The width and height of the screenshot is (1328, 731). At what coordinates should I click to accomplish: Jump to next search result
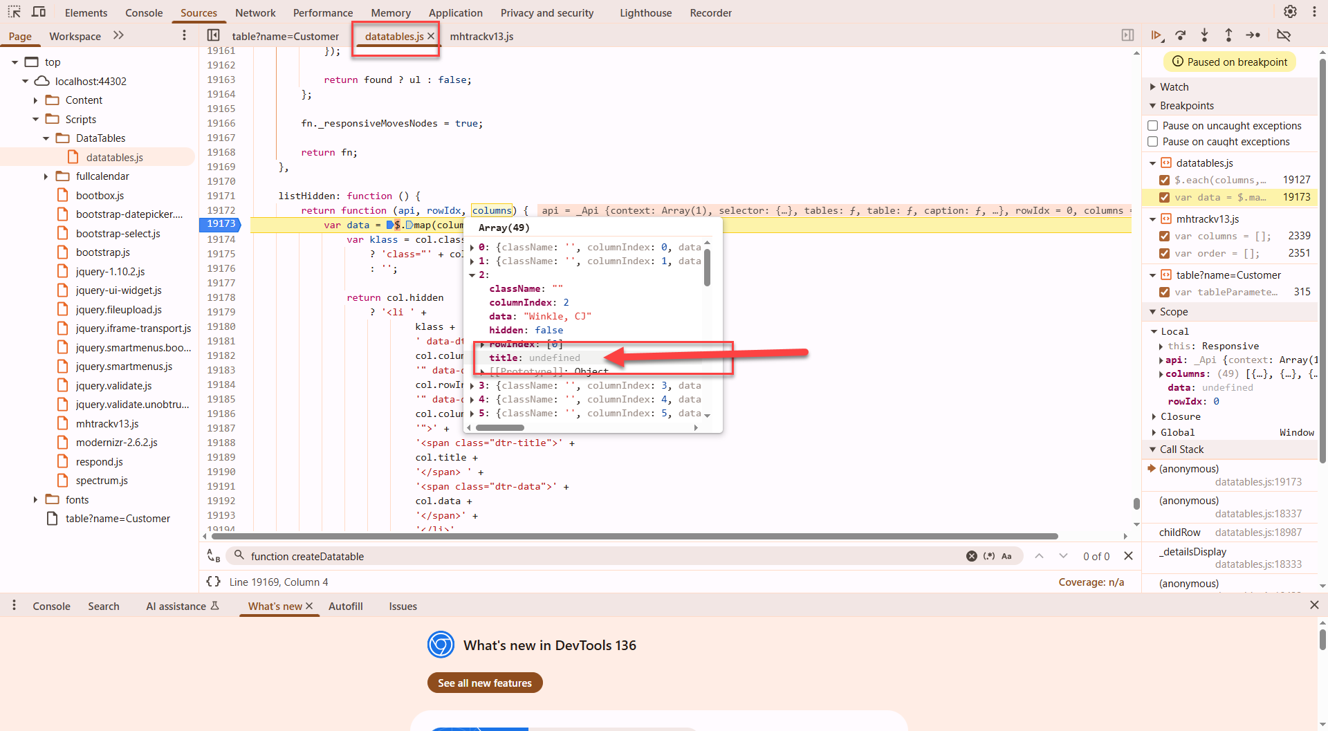tap(1063, 556)
